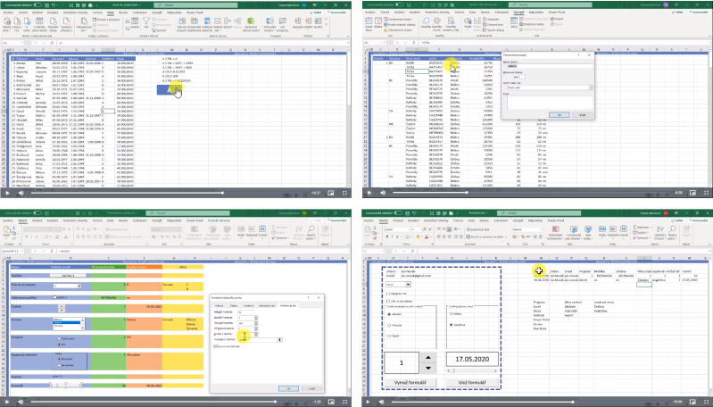Image resolution: width=713 pixels, height=407 pixels.
Task: Select the Pokročilý radio button in the form
Action: click(x=389, y=325)
